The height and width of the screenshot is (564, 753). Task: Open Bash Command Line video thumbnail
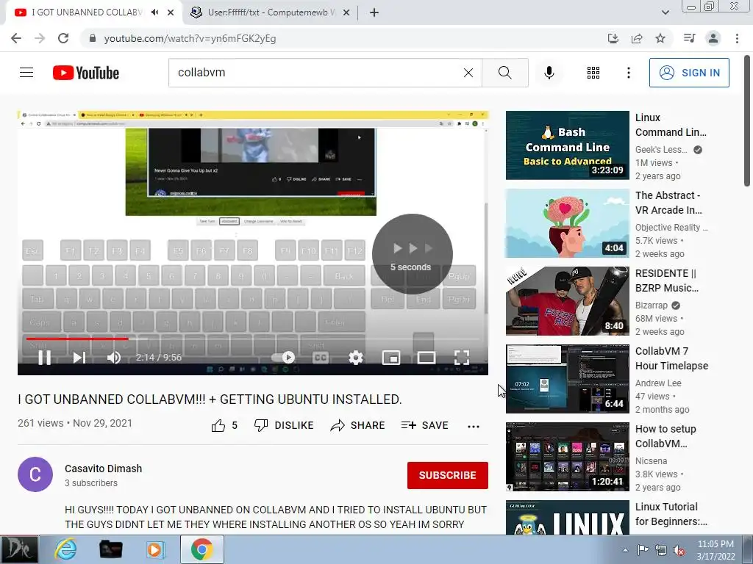(567, 145)
